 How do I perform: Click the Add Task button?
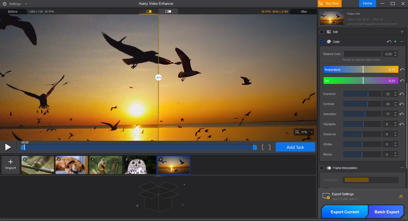(x=295, y=147)
